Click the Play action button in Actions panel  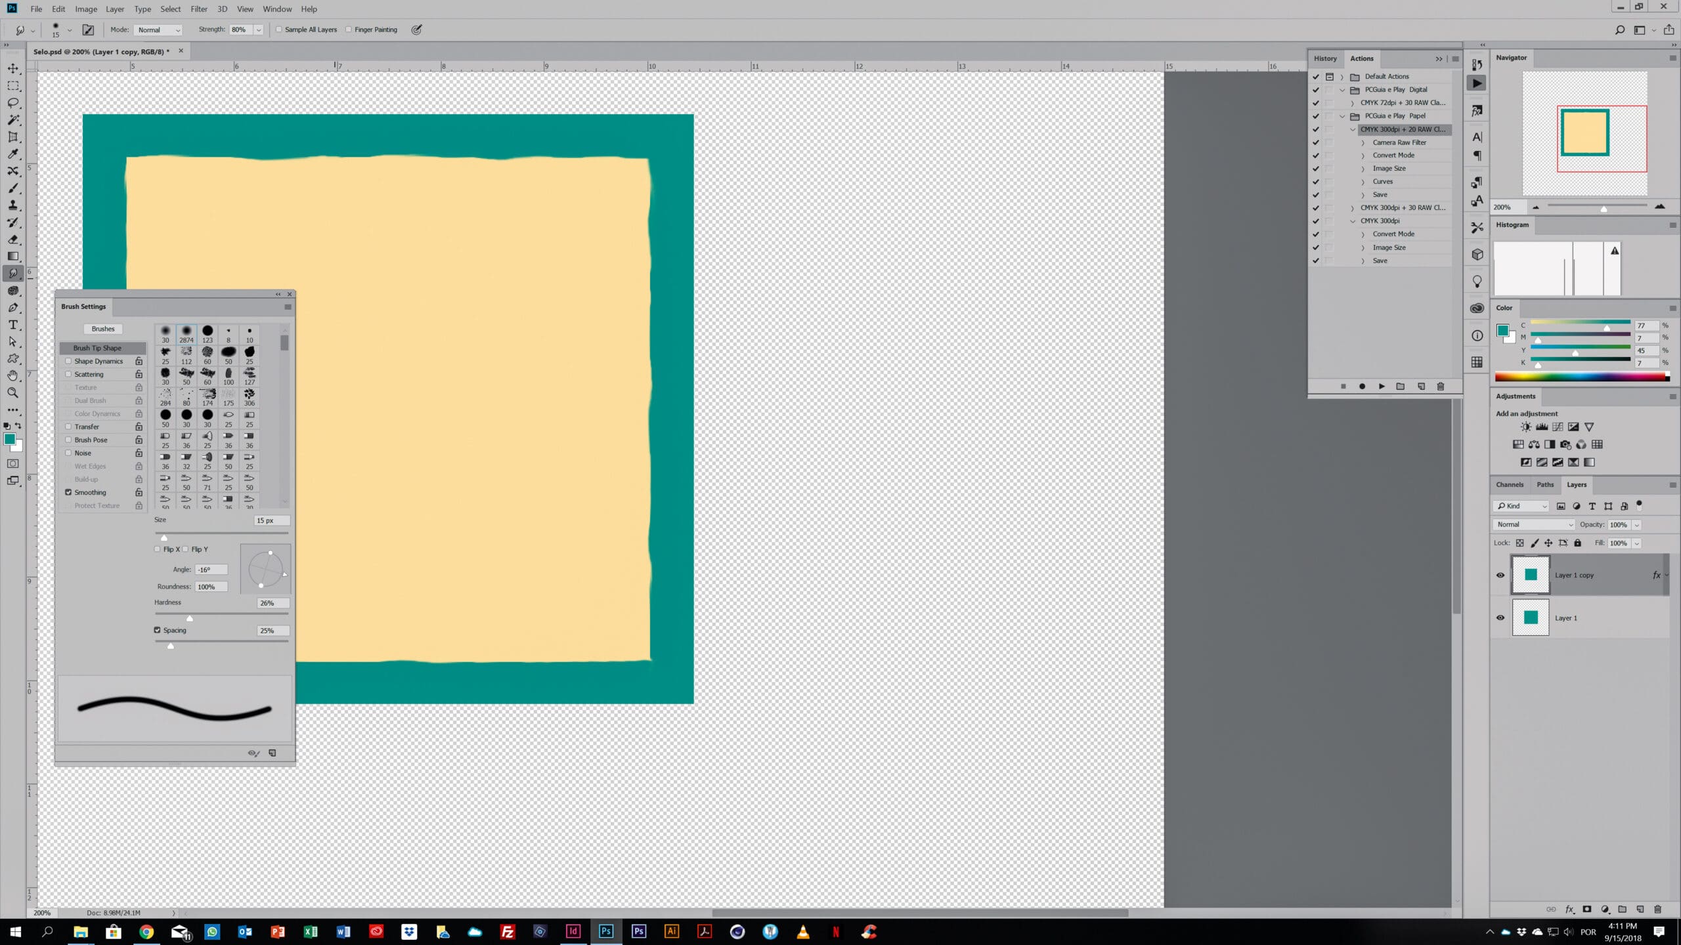[x=1382, y=387]
